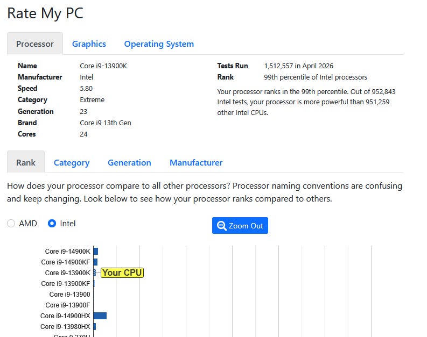Click the Tests Run label
Image resolution: width=427 pixels, height=337 pixels.
[233, 66]
